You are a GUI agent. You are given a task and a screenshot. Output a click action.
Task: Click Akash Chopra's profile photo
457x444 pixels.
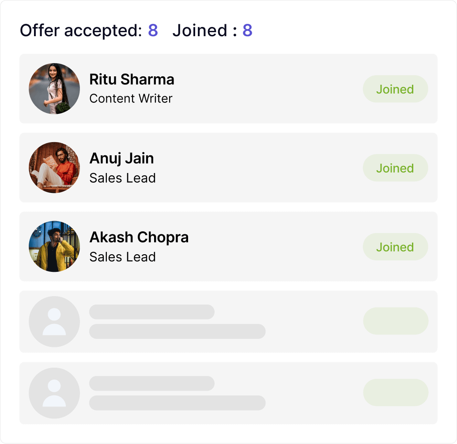pyautogui.click(x=54, y=247)
